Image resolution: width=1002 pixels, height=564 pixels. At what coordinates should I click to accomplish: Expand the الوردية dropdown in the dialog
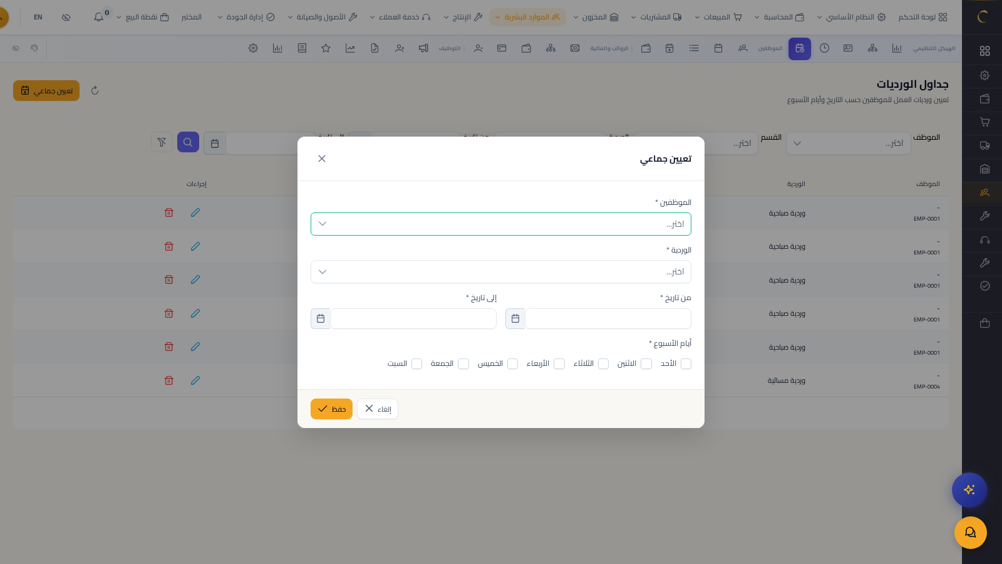point(500,272)
